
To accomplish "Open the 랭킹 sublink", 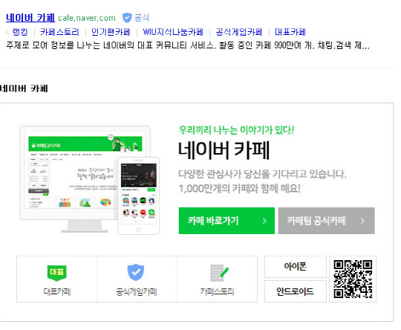I will (x=20, y=32).
